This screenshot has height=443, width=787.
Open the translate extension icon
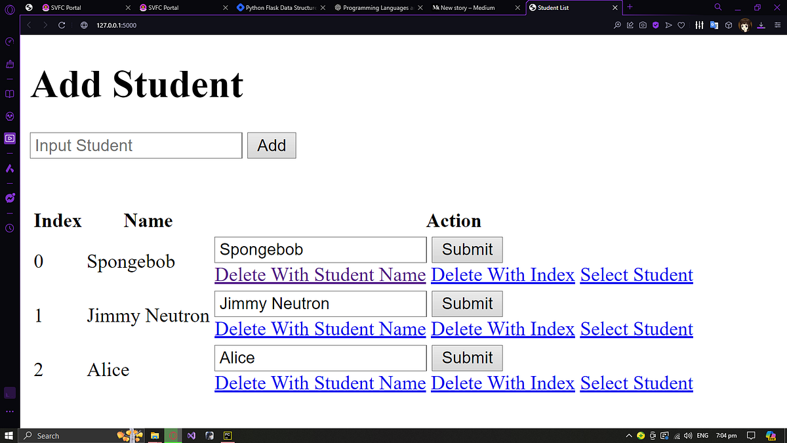tap(714, 25)
